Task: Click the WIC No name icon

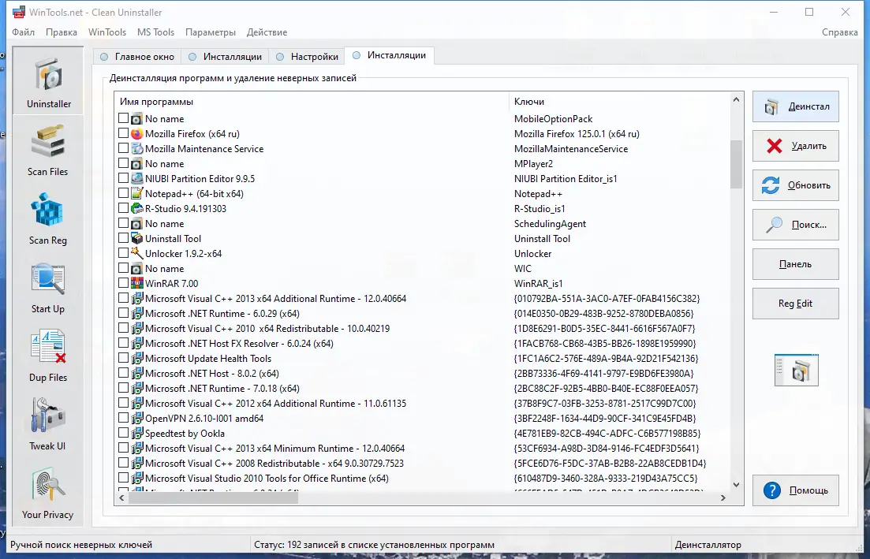Action: click(136, 268)
